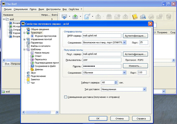
Task: Click the get new mail toolbar icon
Action: click(64, 17)
